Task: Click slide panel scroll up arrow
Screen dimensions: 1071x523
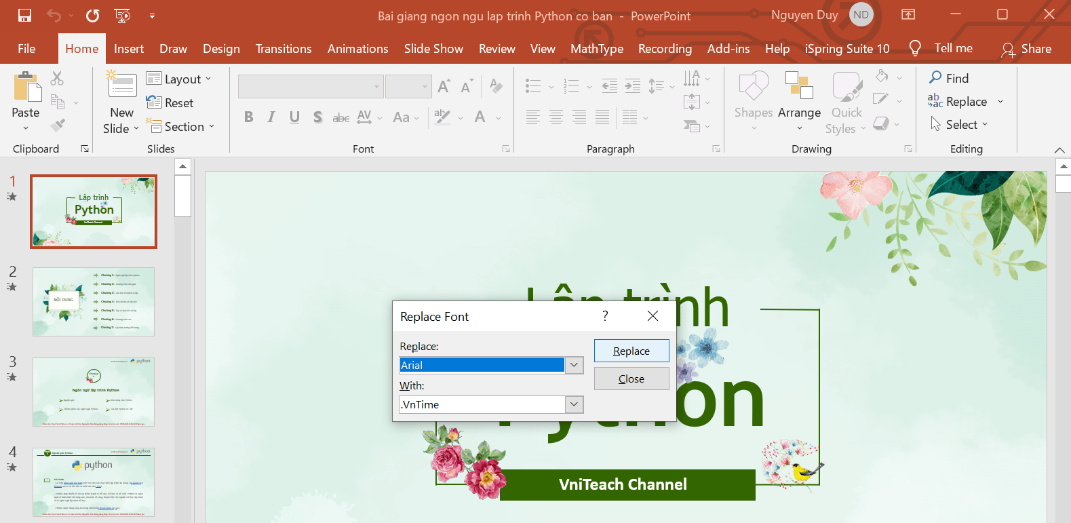Action: point(182,166)
